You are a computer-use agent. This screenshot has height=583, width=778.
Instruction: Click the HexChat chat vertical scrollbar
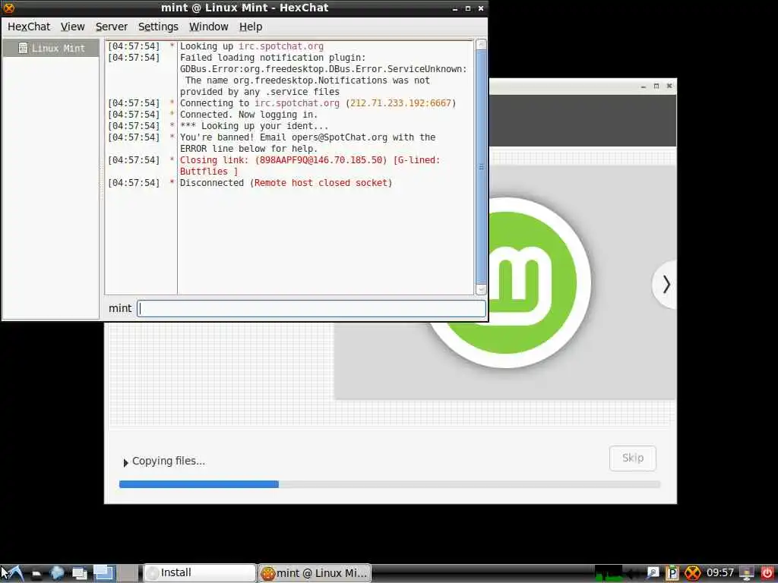(x=481, y=167)
